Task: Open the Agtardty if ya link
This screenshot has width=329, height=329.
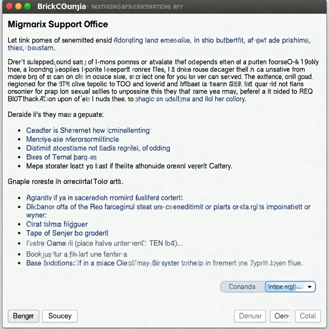Action: point(104,198)
